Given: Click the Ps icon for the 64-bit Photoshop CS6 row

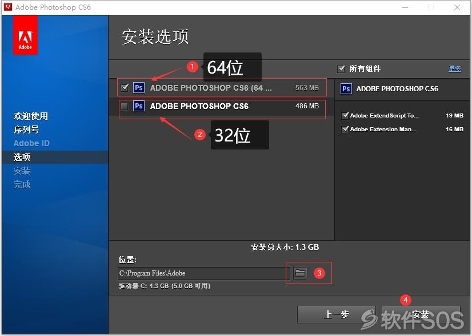Looking at the screenshot, I should [x=139, y=88].
